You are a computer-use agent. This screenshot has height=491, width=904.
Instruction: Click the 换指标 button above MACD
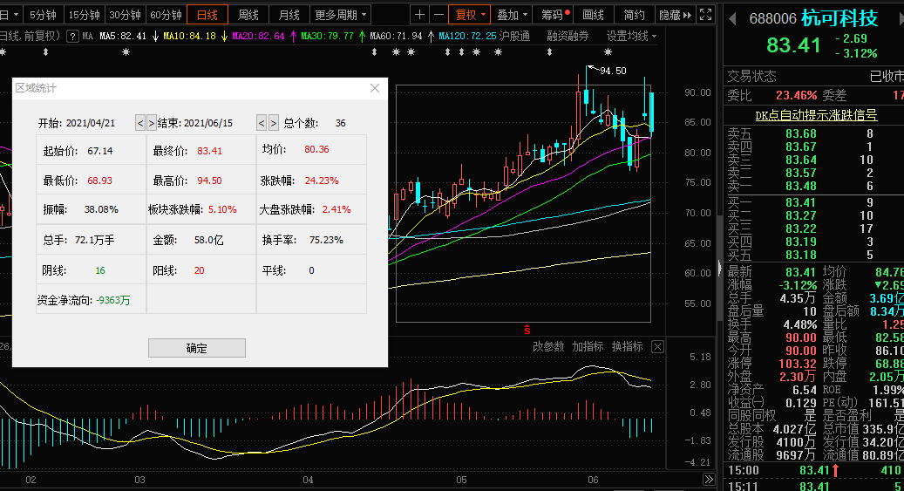(627, 347)
